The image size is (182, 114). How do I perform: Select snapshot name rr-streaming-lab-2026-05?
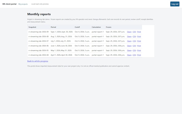[x=39, y=50]
